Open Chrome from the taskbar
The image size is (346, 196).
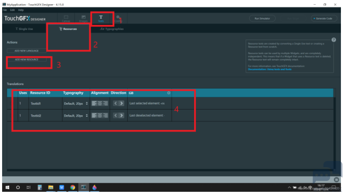pyautogui.click(x=73, y=188)
